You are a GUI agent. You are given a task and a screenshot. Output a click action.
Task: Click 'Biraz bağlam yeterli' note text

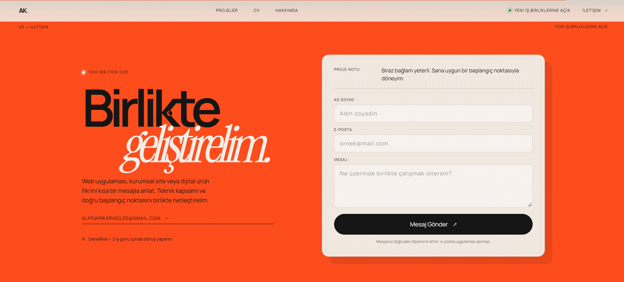click(x=450, y=74)
